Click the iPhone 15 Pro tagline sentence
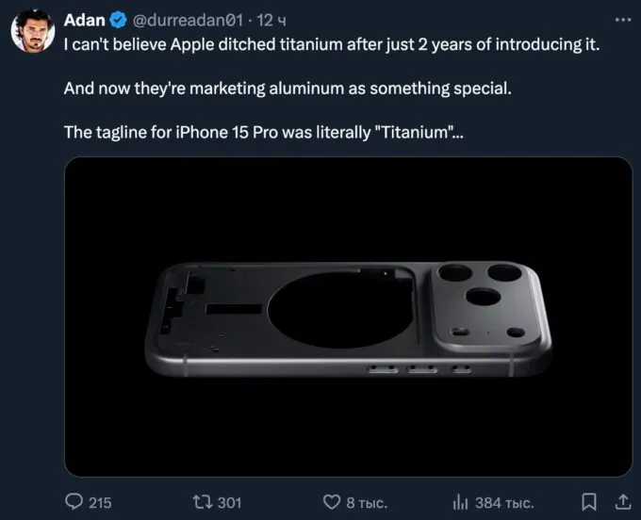The image size is (641, 520). tap(263, 132)
